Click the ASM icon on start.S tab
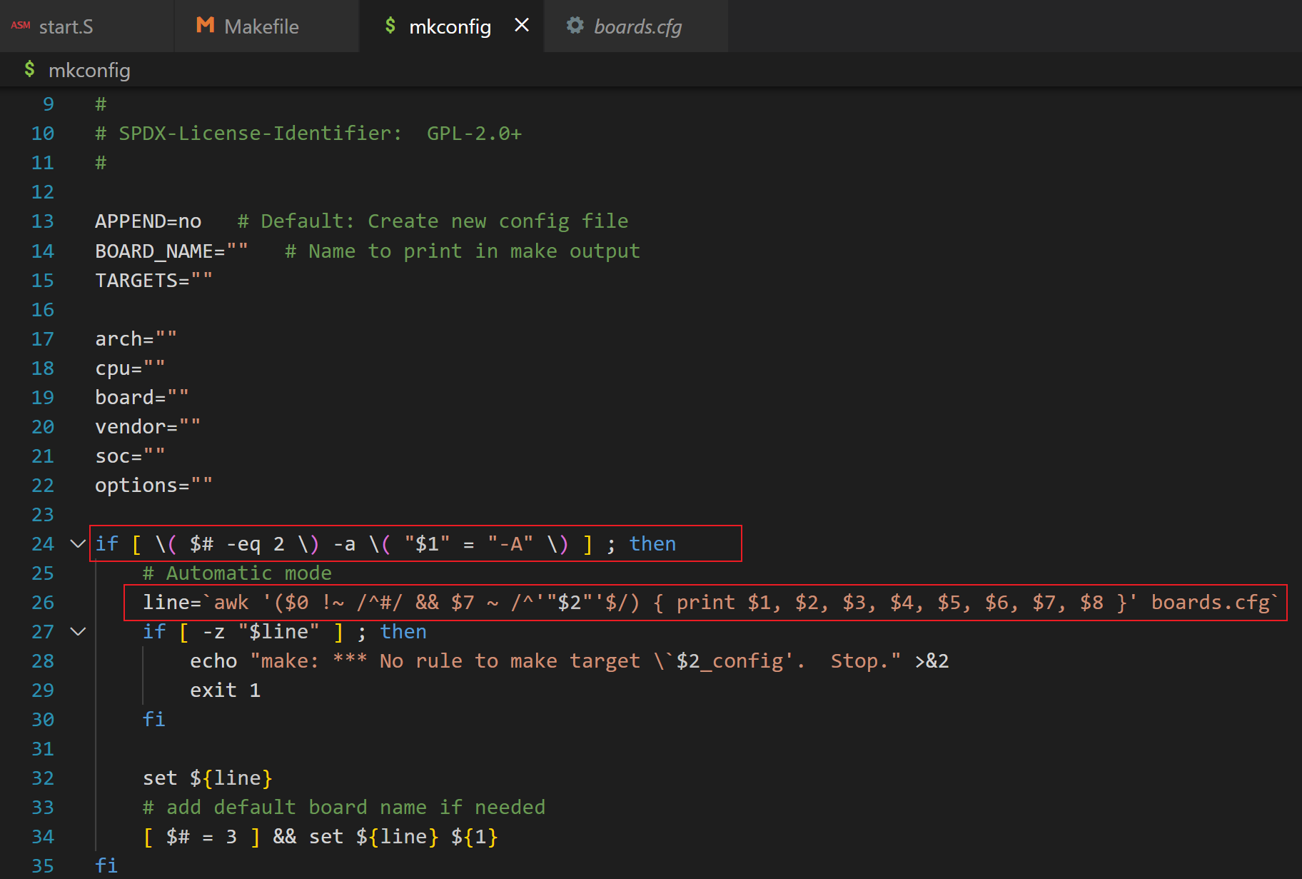The image size is (1302, 879). [21, 26]
